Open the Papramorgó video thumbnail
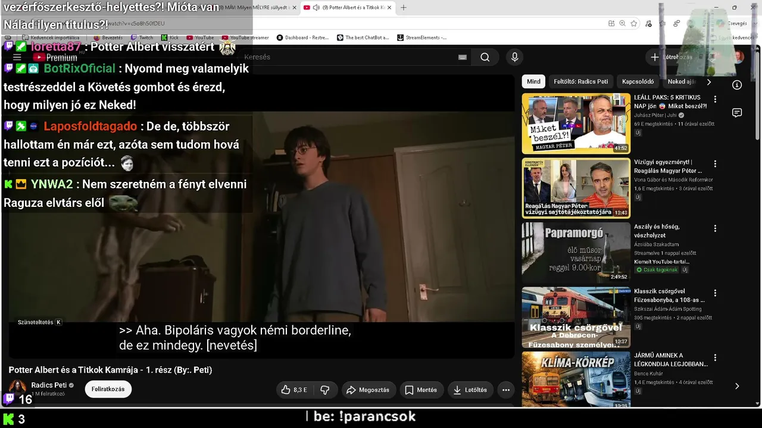 pos(576,253)
